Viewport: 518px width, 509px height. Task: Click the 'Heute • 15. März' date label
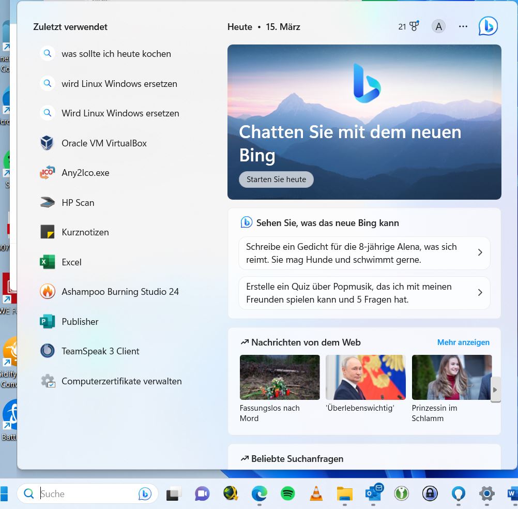click(264, 27)
